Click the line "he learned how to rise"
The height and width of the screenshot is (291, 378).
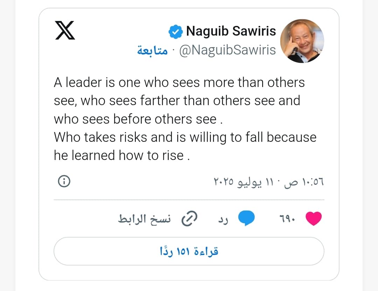(x=121, y=155)
